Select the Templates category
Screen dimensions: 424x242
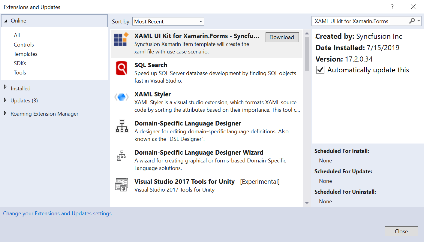pos(26,54)
